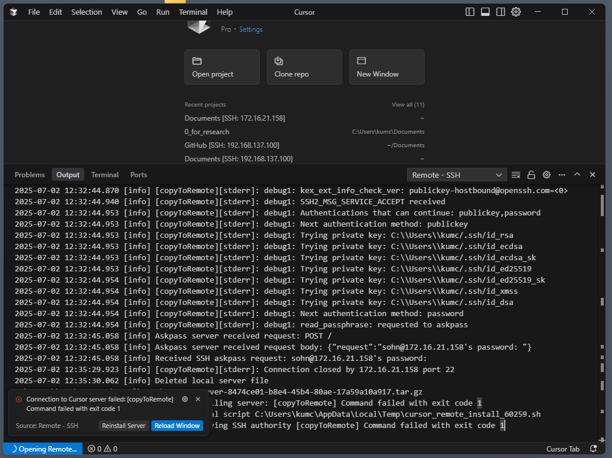The width and height of the screenshot is (612, 458).
Task: Close the bottom panel with X
Action: pyautogui.click(x=593, y=175)
